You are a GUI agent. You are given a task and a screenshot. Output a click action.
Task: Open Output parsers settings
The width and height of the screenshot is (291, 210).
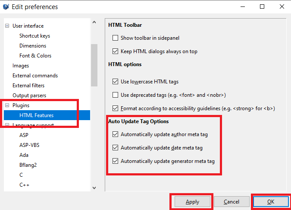[x=29, y=95]
